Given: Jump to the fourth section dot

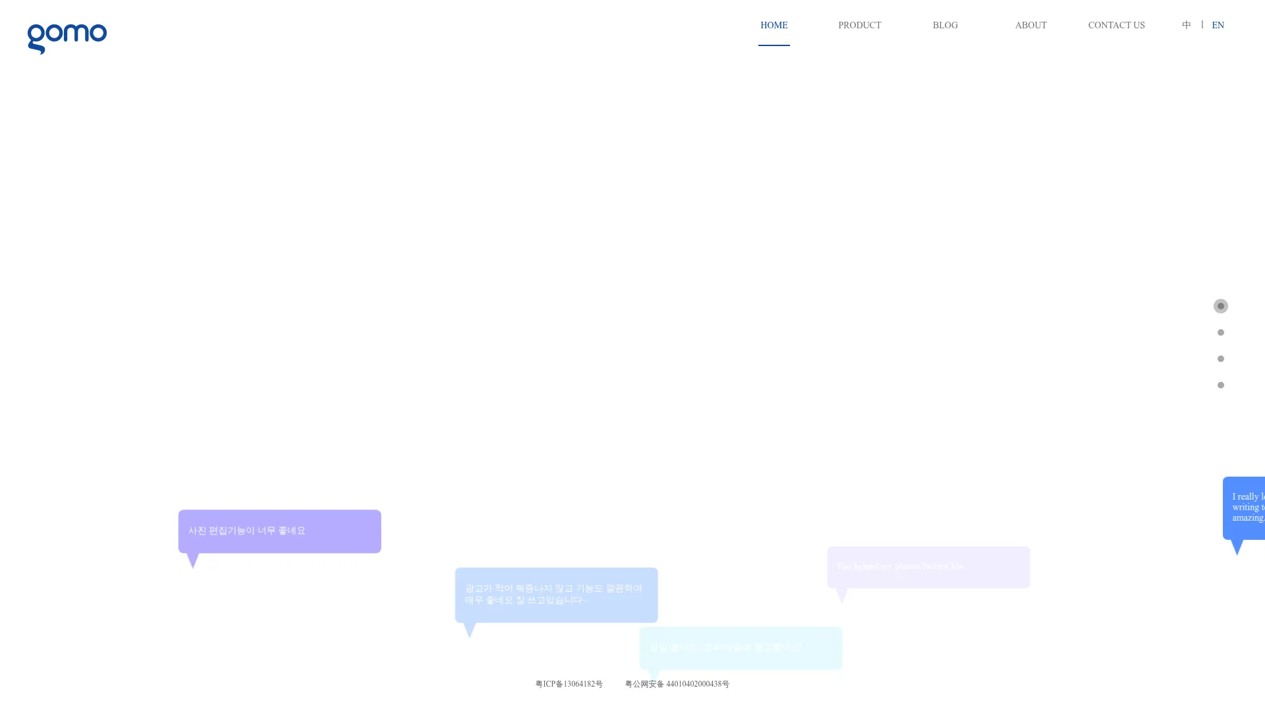Looking at the screenshot, I should (1220, 385).
